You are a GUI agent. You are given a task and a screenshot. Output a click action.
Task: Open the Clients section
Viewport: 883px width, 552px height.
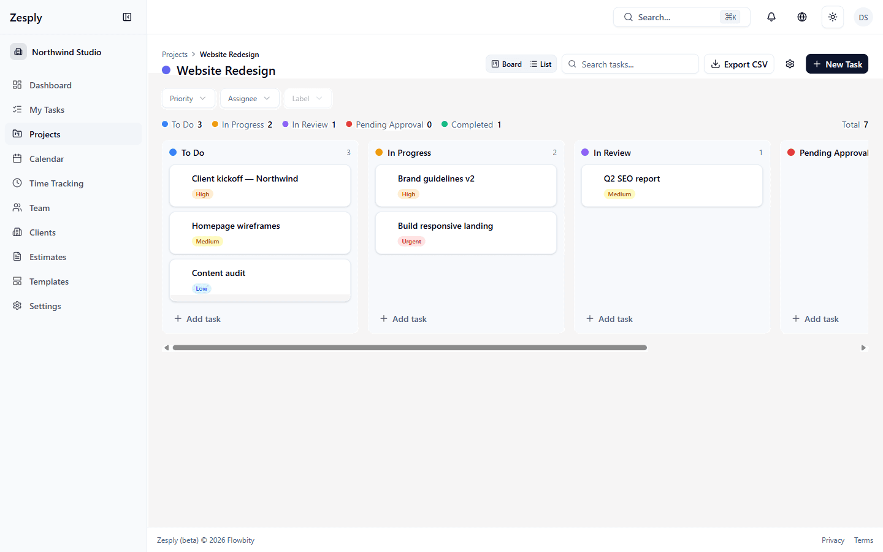73,232
